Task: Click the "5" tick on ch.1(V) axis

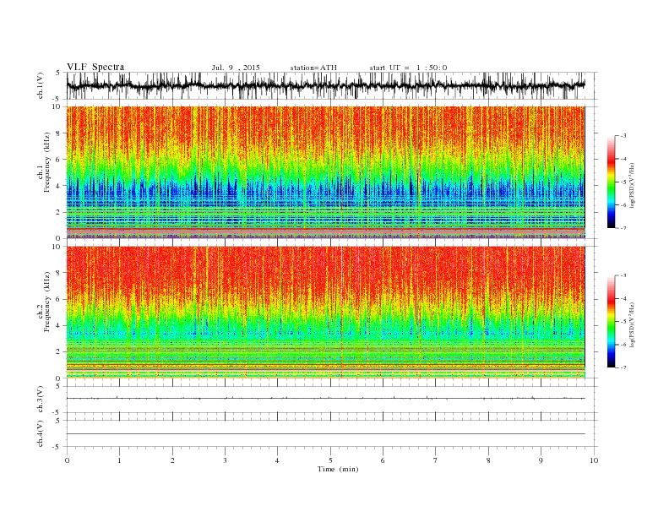Action: point(59,73)
